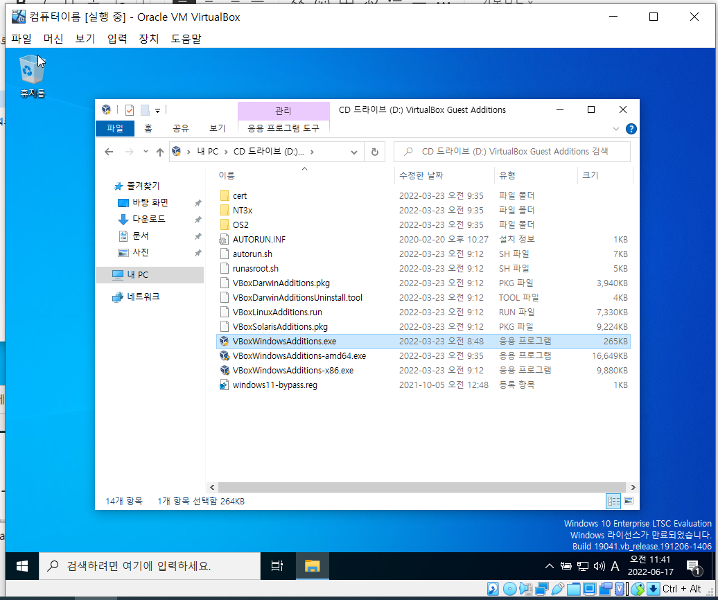Open recent locations dropdown beside Forward arrow
This screenshot has height=600, width=718.
pos(146,152)
